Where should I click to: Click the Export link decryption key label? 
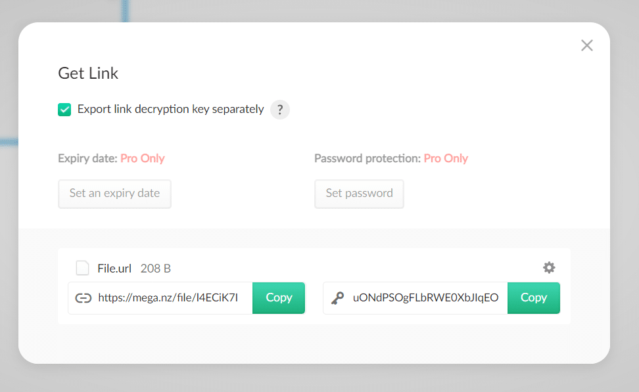[171, 110]
